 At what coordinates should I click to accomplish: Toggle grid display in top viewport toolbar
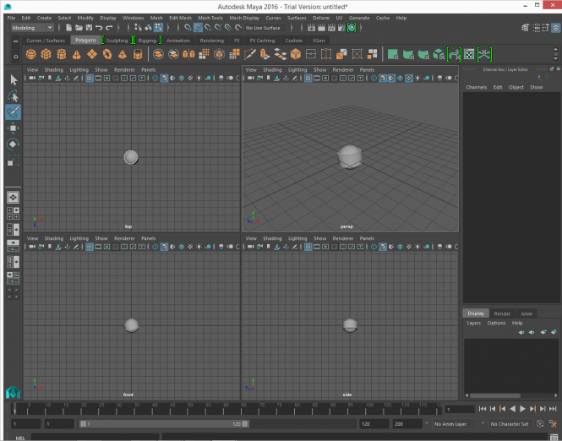tap(90, 78)
